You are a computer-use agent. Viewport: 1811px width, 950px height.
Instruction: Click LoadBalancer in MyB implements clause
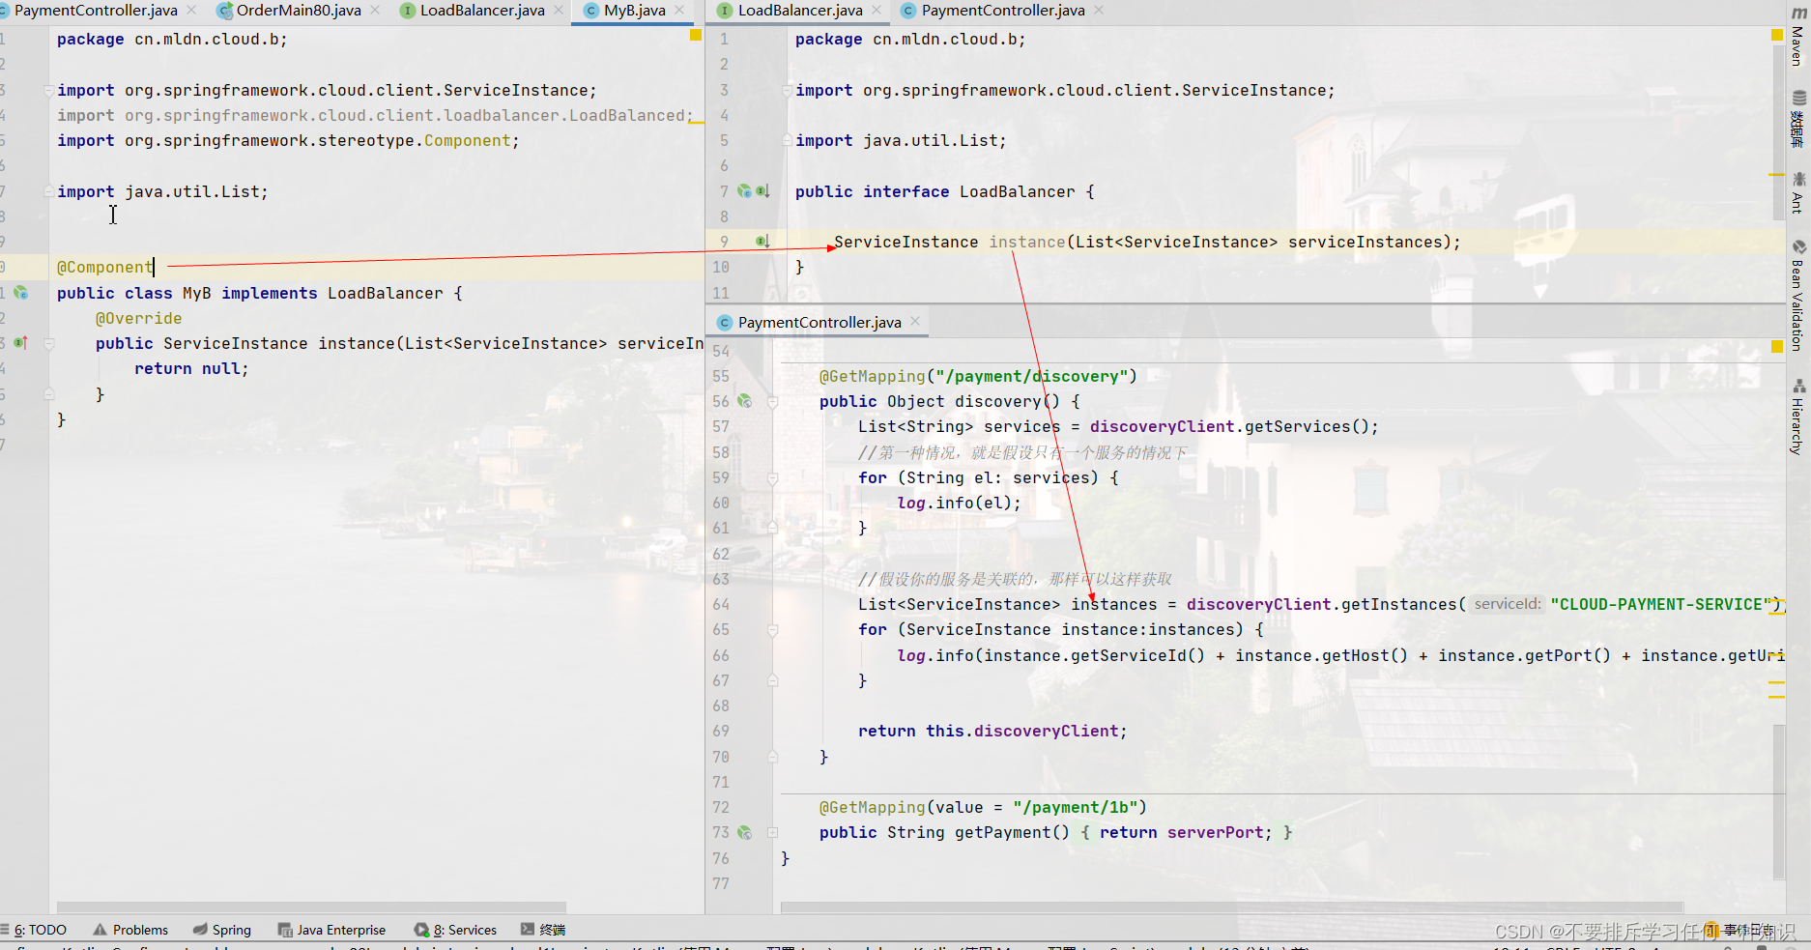tap(385, 293)
